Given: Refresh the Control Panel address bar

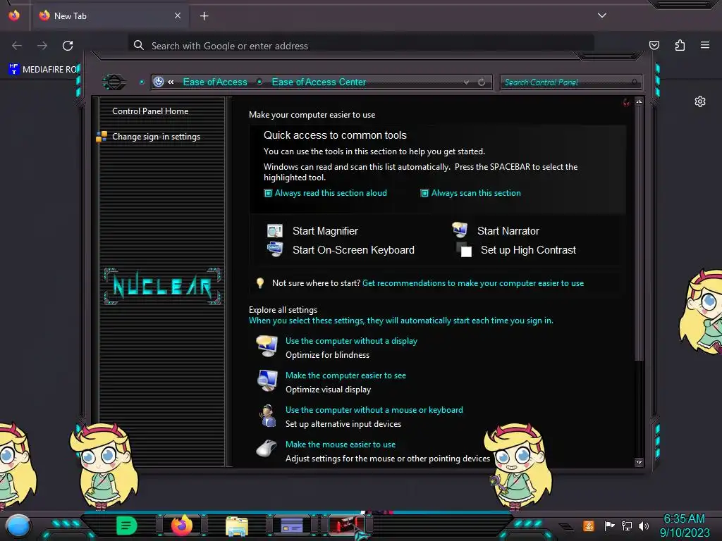Looking at the screenshot, I should [482, 82].
